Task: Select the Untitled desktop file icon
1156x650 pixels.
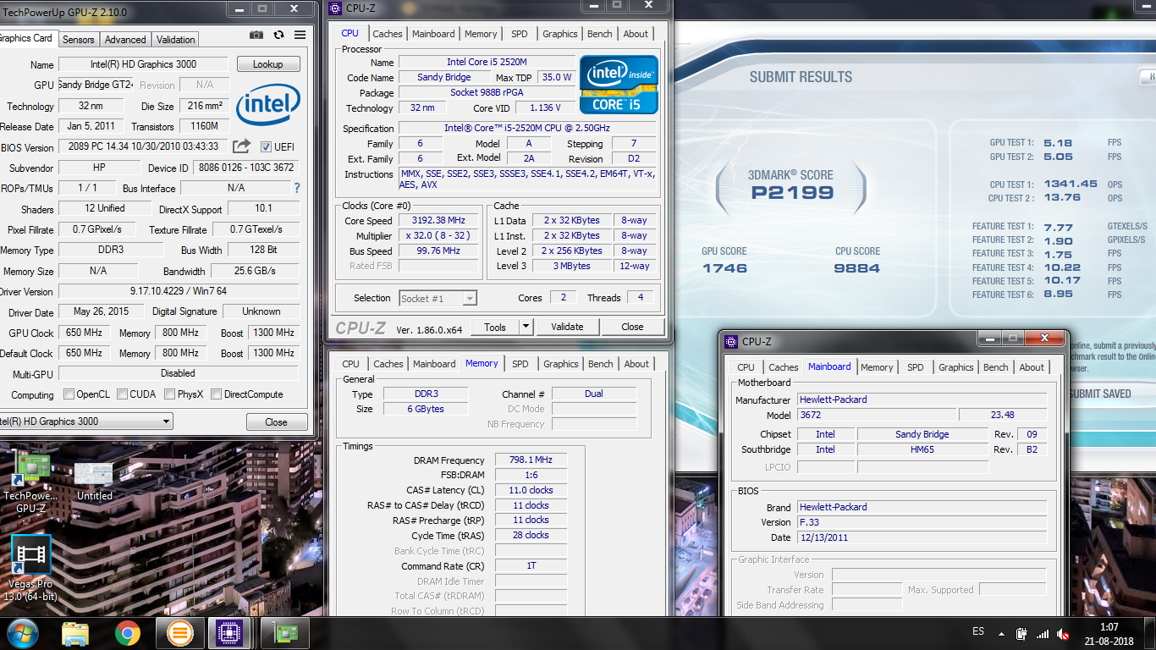Action: pyautogui.click(x=94, y=481)
